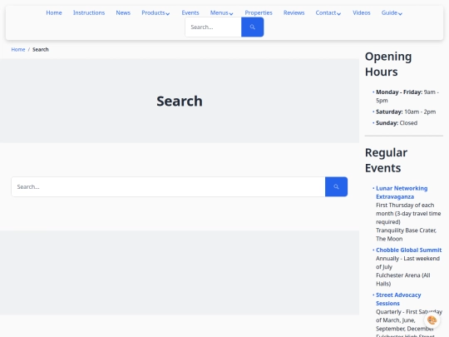Submit the main page search button
This screenshot has height=337, width=449.
pyautogui.click(x=336, y=187)
